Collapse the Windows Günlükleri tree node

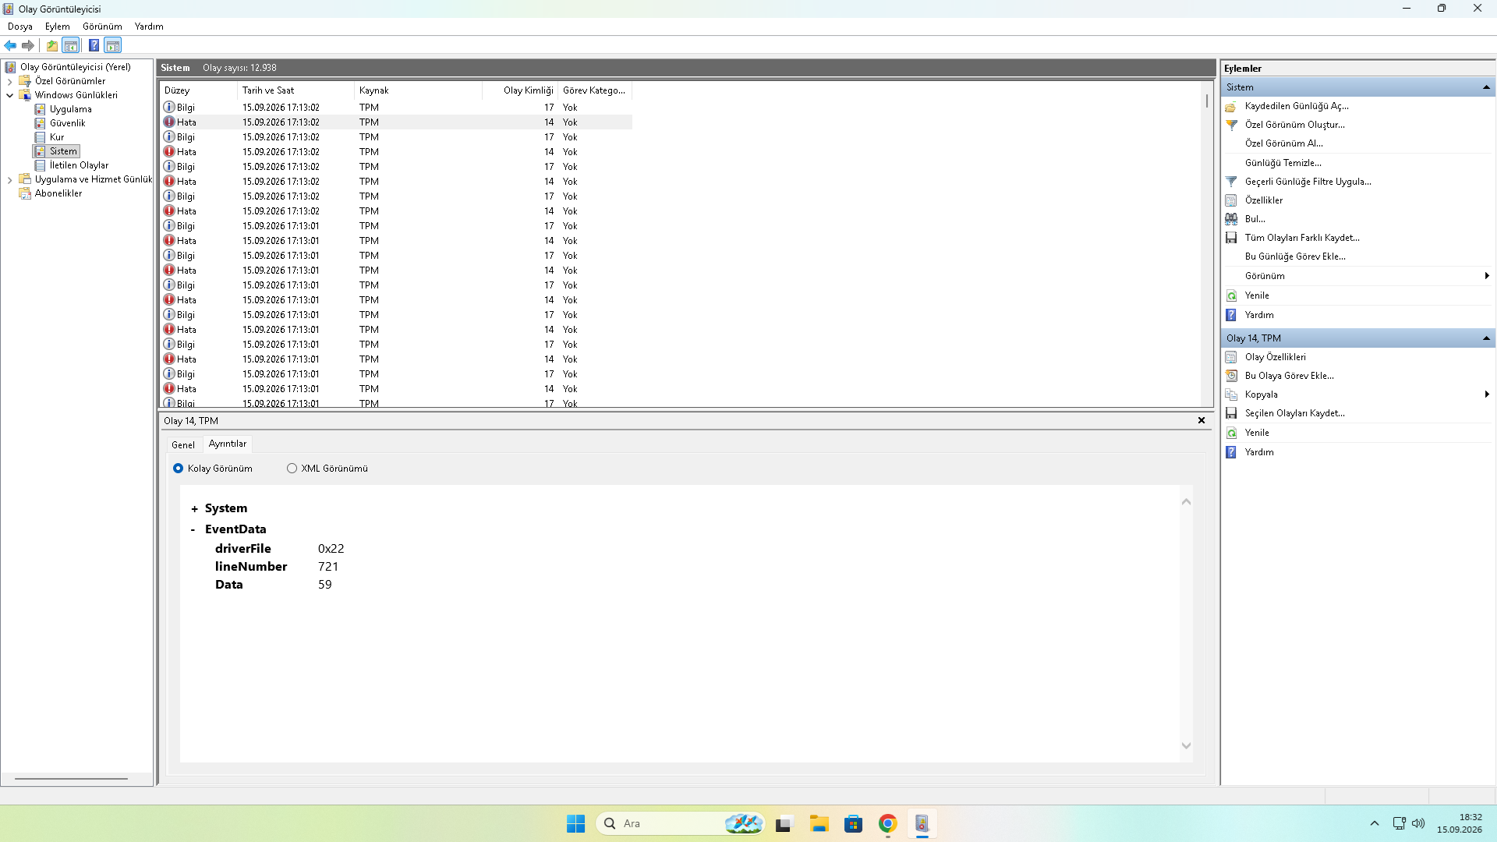[x=9, y=95]
